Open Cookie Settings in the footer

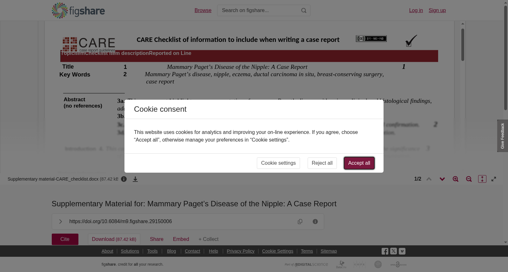pyautogui.click(x=277, y=251)
